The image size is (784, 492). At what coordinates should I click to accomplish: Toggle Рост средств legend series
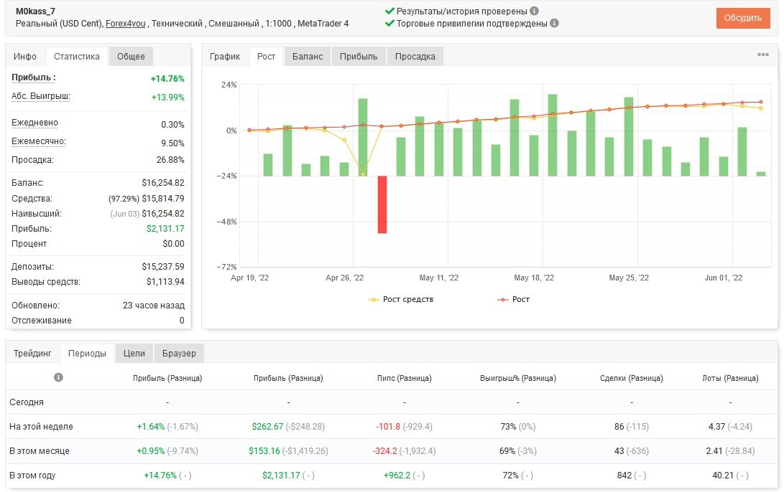point(401,299)
